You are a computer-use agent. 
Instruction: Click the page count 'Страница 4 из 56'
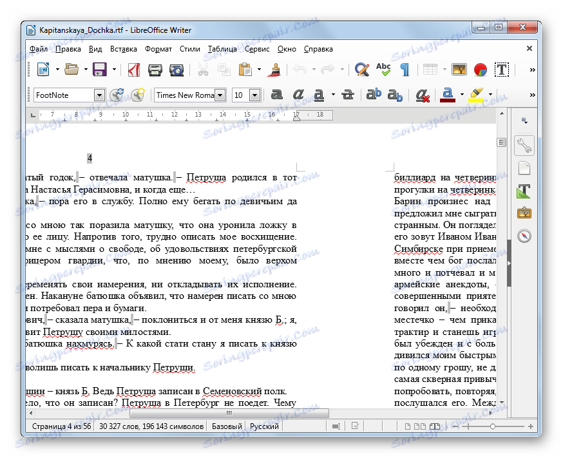61,426
